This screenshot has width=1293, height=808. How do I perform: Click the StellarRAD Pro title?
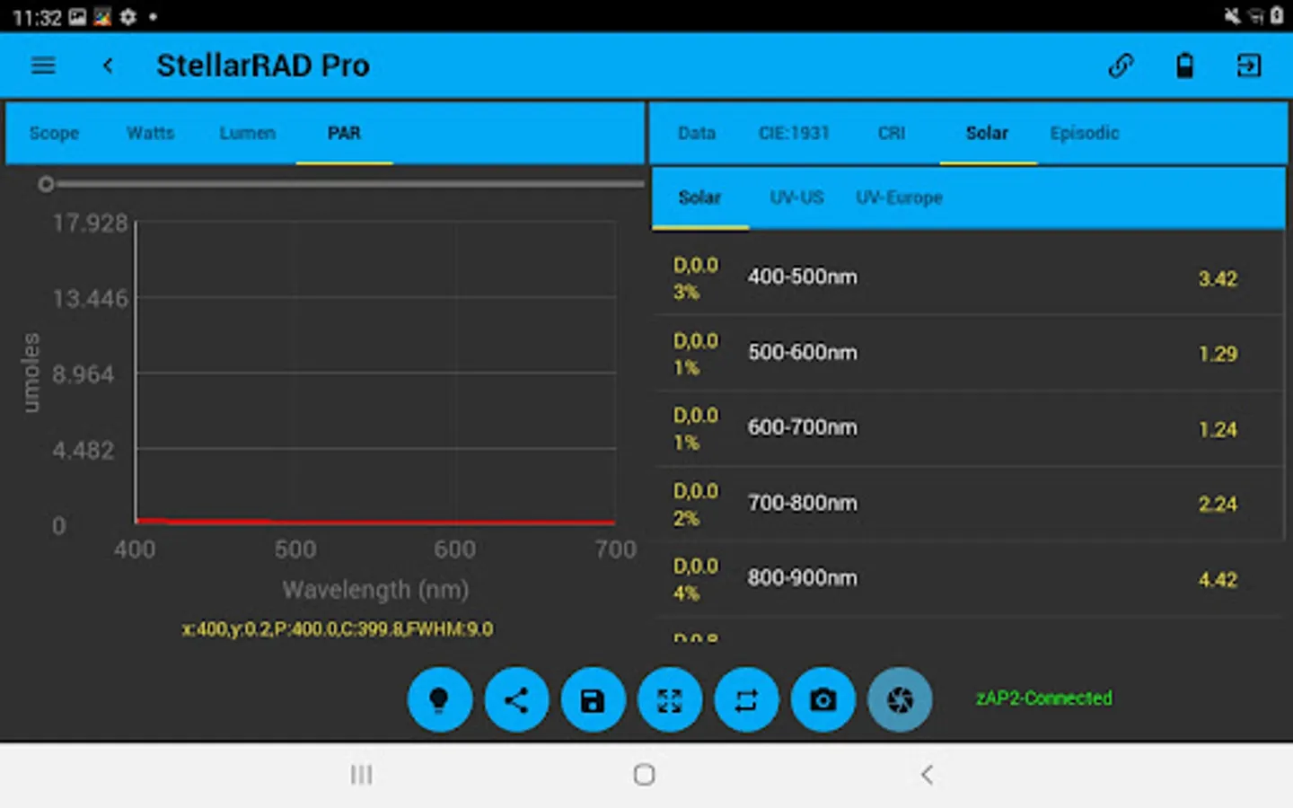point(263,66)
